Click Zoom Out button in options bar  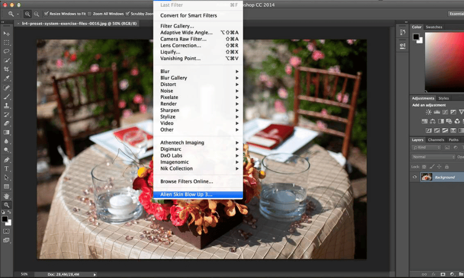click(37, 14)
